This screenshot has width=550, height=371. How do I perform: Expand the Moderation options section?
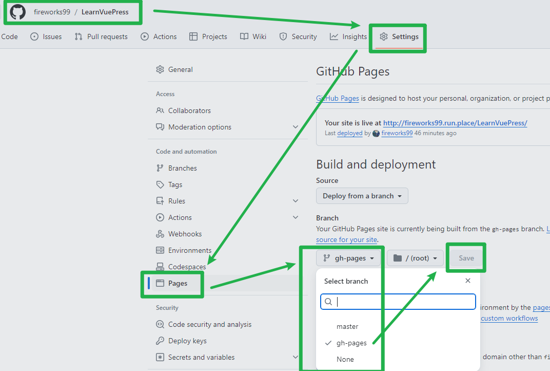click(296, 127)
